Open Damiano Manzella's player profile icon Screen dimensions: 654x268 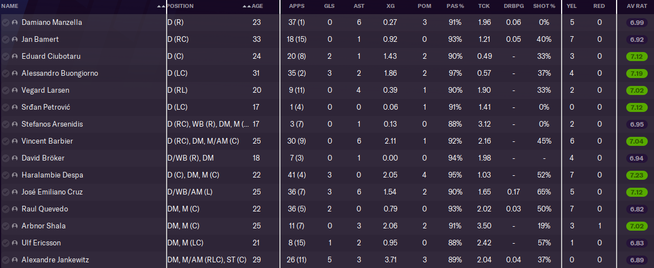[15, 23]
